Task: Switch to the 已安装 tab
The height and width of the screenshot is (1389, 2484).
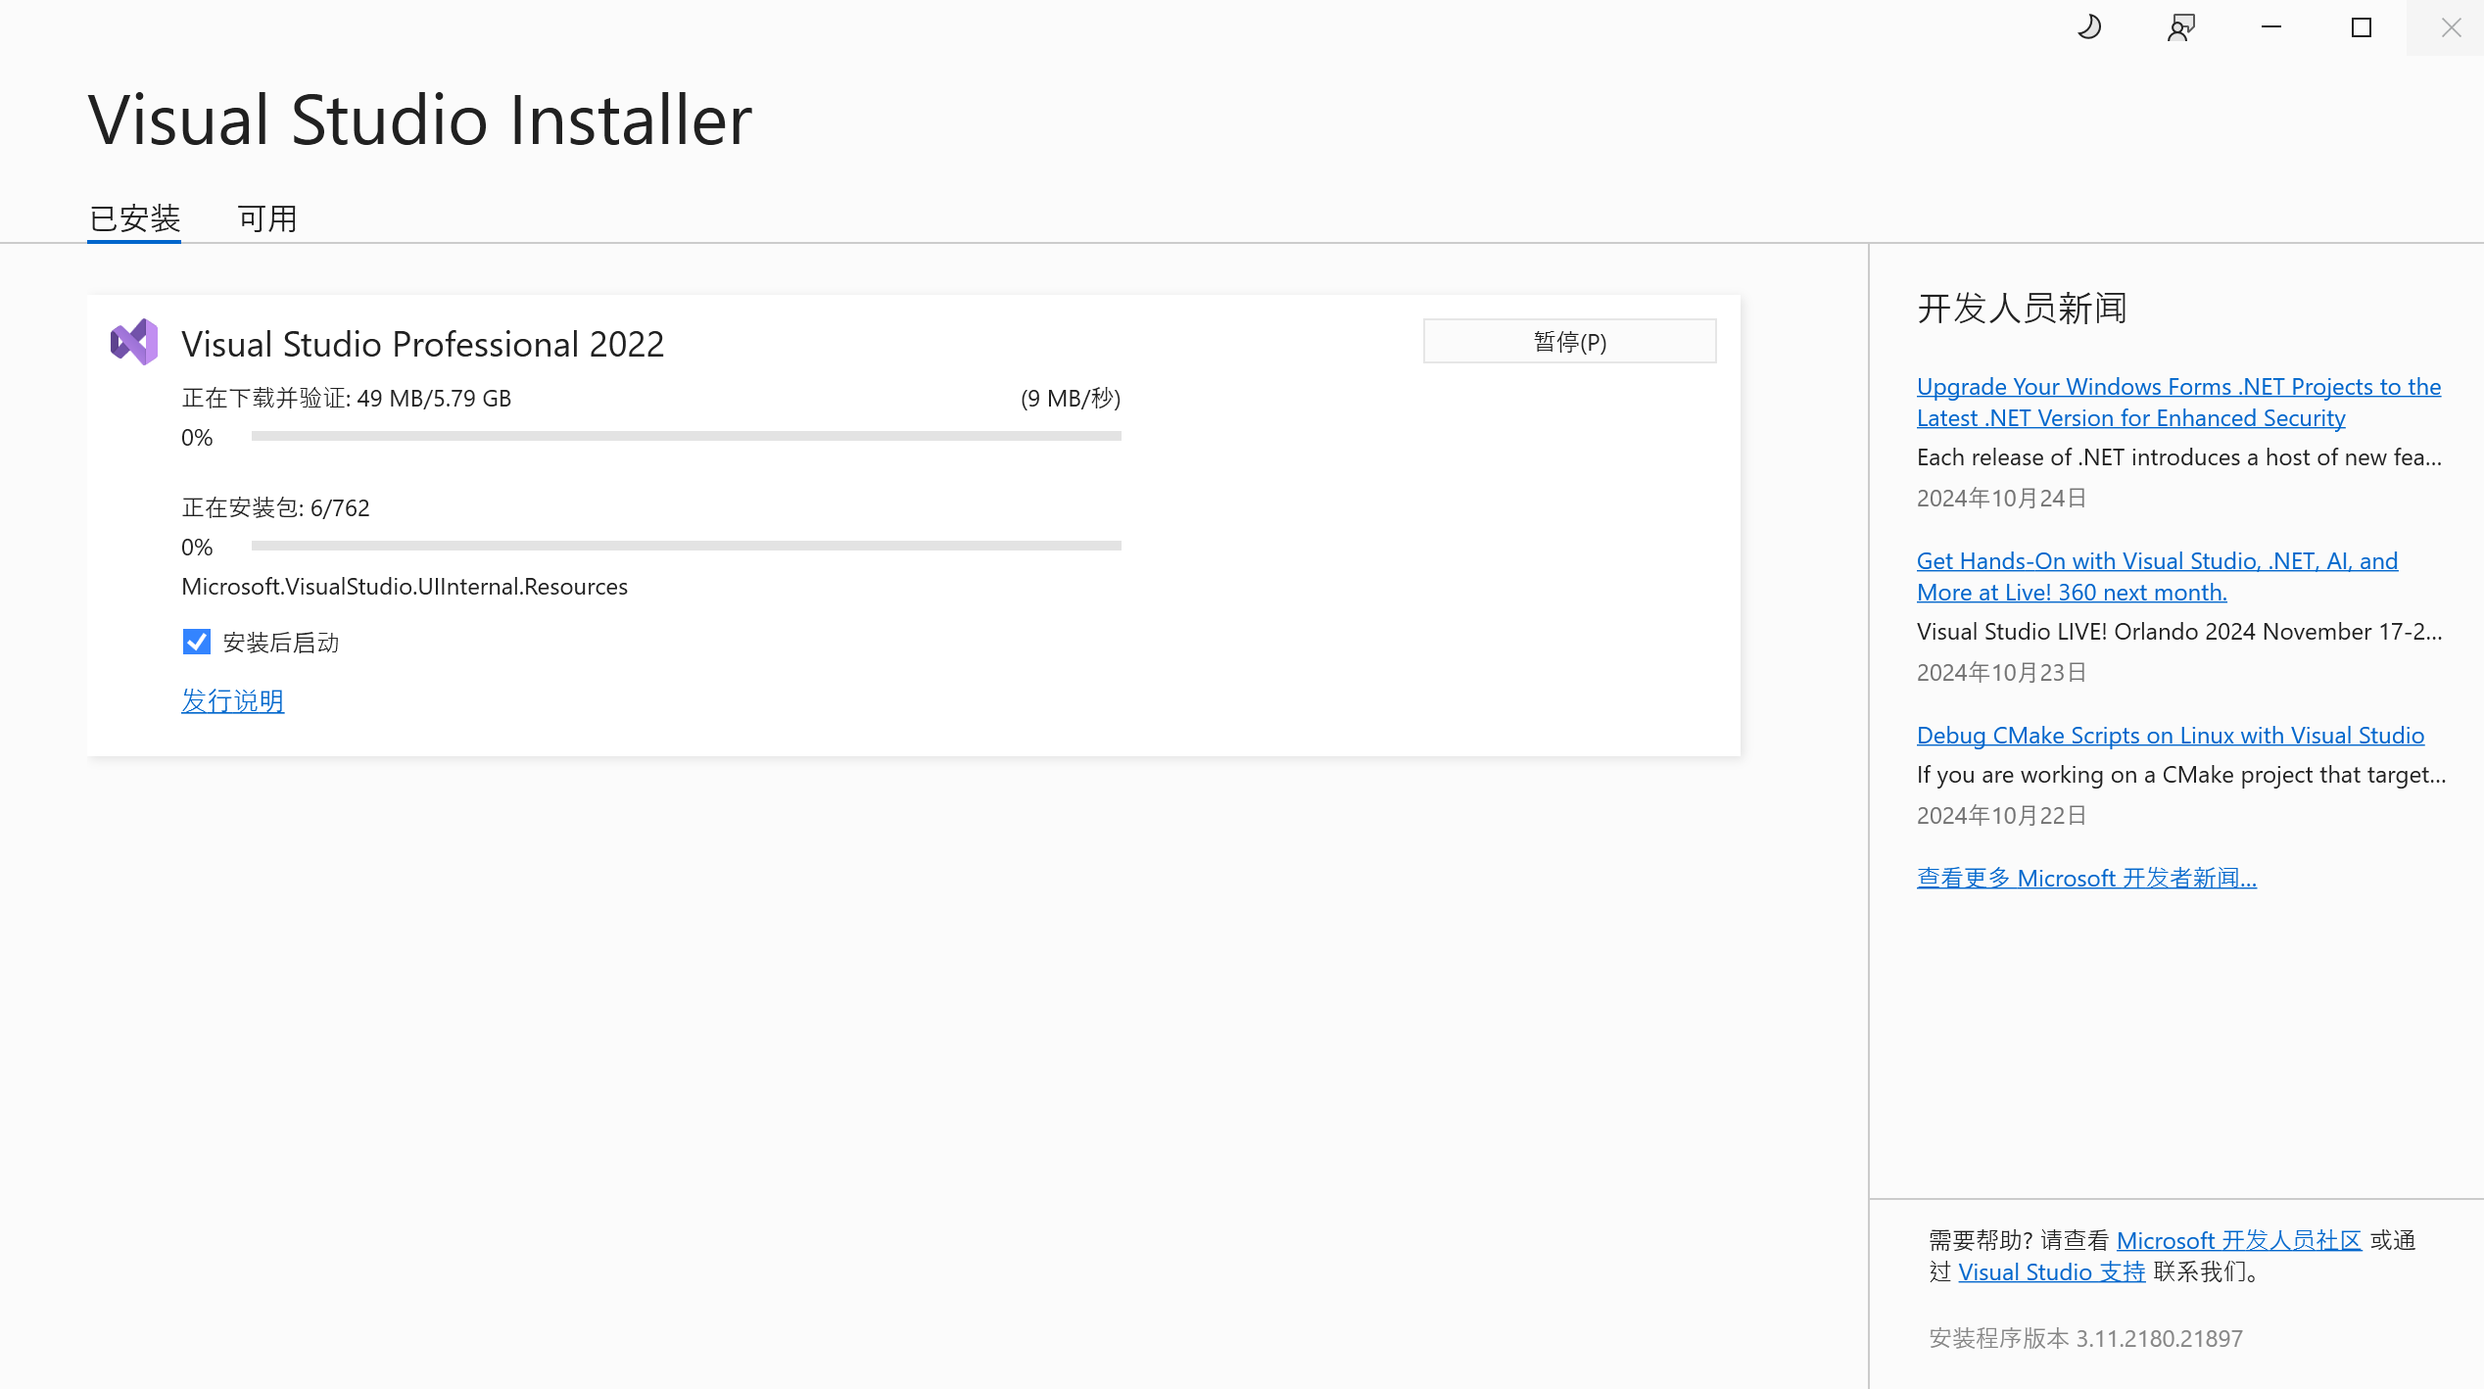Action: click(134, 217)
